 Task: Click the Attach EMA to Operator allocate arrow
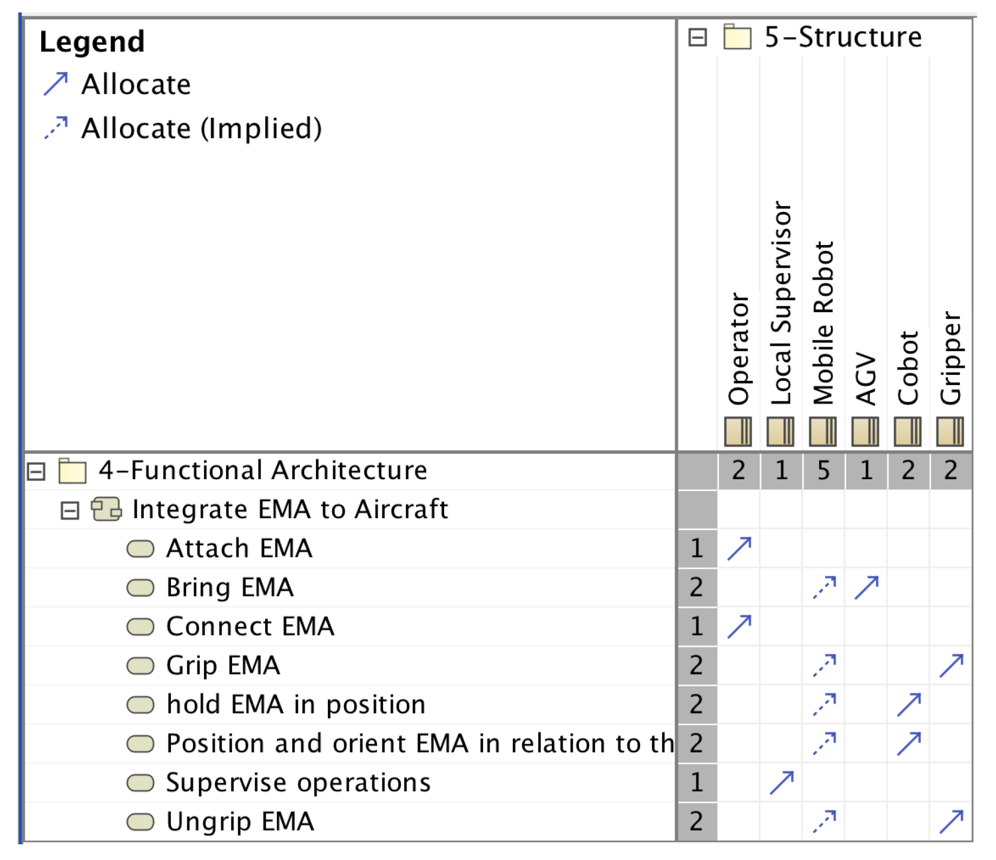(x=739, y=548)
